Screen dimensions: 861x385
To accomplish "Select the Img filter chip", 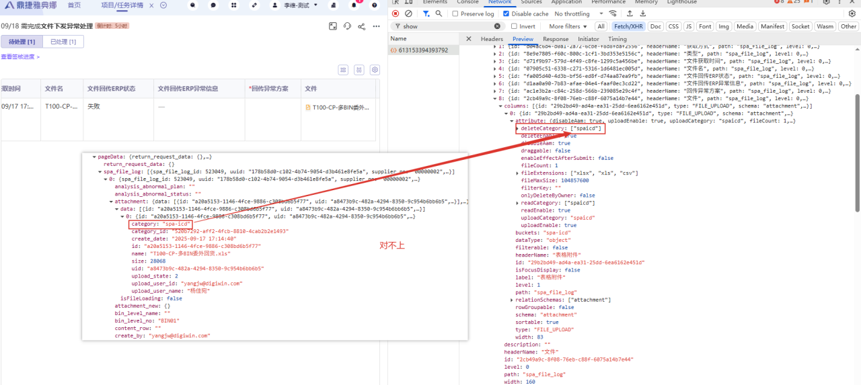I will point(724,26).
